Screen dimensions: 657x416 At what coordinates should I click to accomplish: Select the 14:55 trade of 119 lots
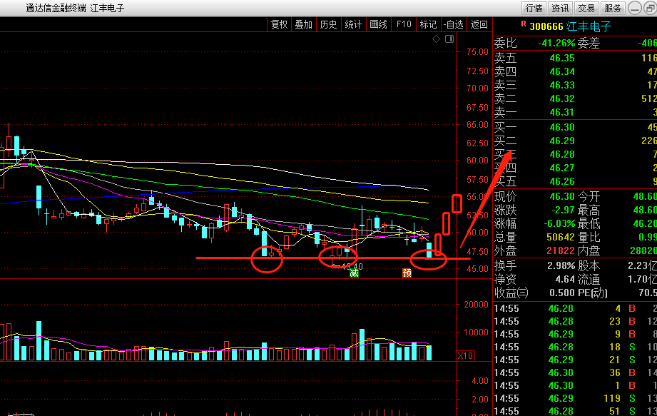pyautogui.click(x=575, y=398)
